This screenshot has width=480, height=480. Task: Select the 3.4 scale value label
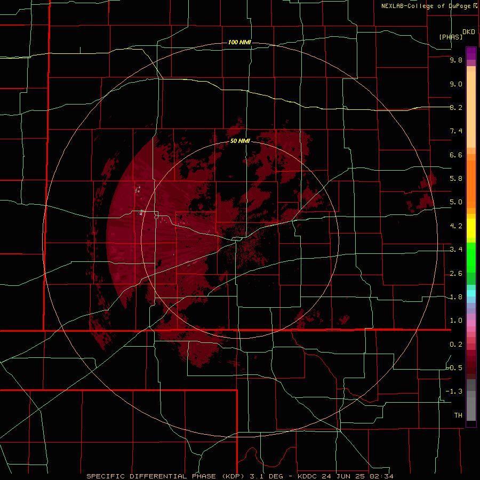(456, 250)
